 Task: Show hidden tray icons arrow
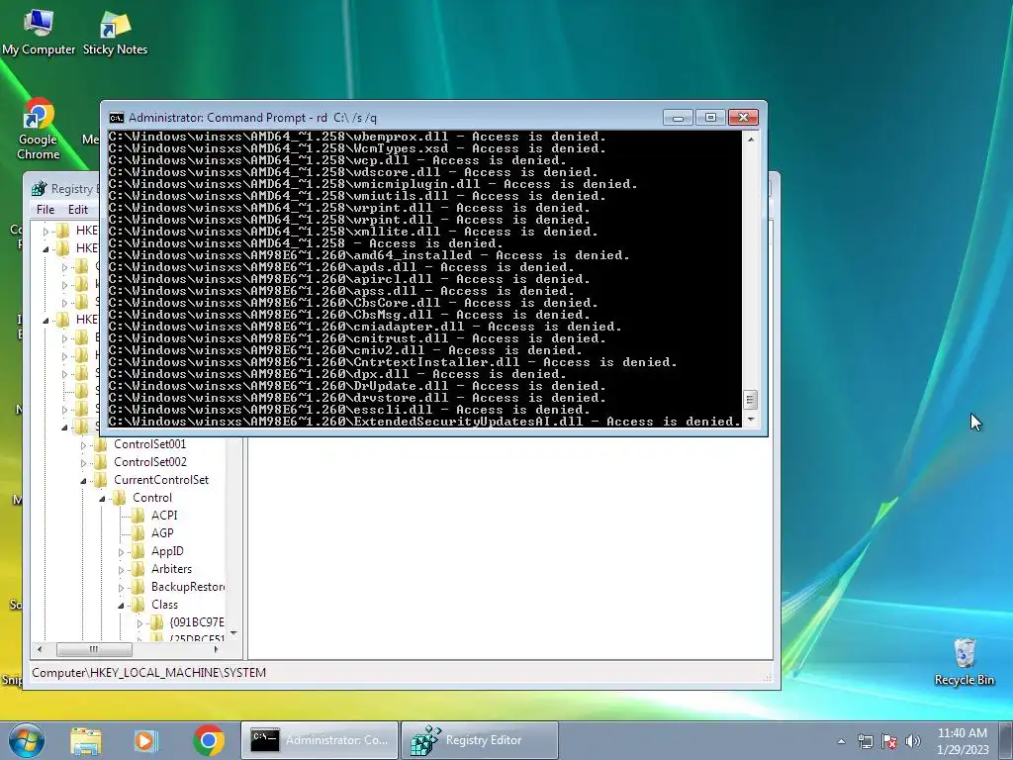click(841, 741)
